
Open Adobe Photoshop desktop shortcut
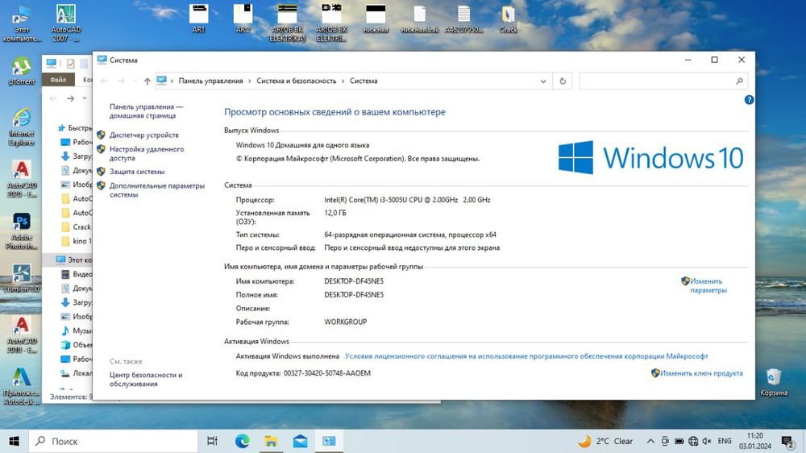[22, 231]
